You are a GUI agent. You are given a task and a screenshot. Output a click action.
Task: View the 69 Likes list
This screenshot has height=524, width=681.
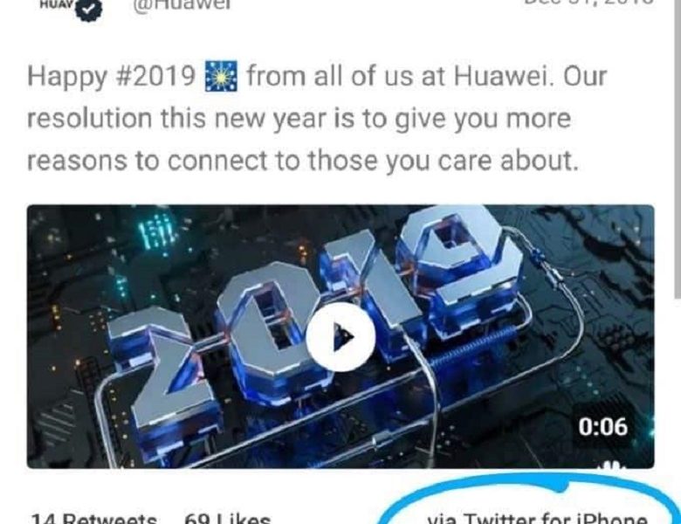[228, 519]
